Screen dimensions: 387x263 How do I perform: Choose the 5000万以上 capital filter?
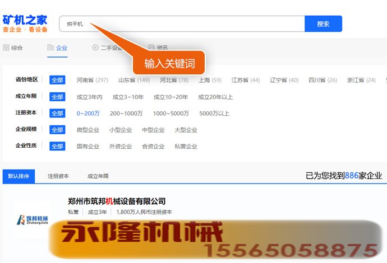point(214,113)
